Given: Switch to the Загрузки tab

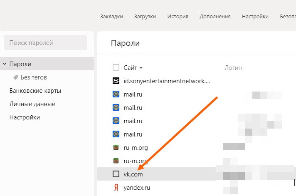Looking at the screenshot, I should pos(145,17).
